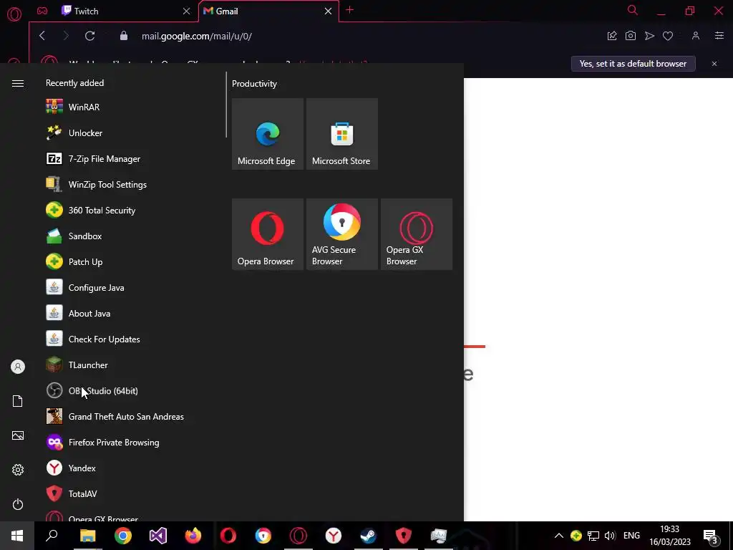Click Yes, set it as default browser
733x550 pixels.
(x=633, y=64)
